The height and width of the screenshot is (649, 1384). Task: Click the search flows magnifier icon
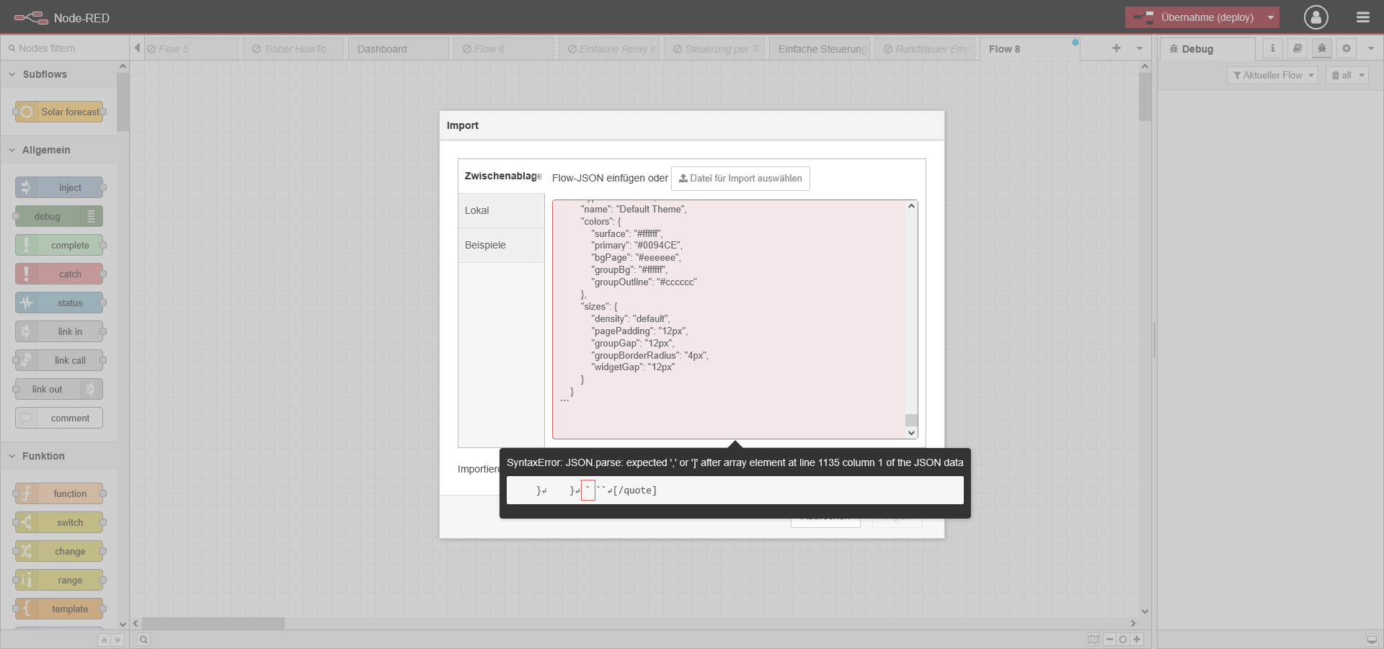pyautogui.click(x=143, y=640)
